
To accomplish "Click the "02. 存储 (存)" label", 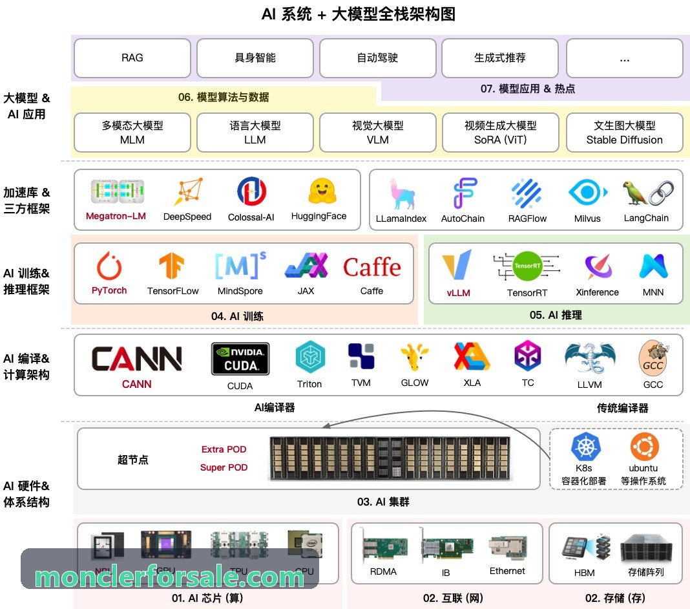I will (615, 598).
